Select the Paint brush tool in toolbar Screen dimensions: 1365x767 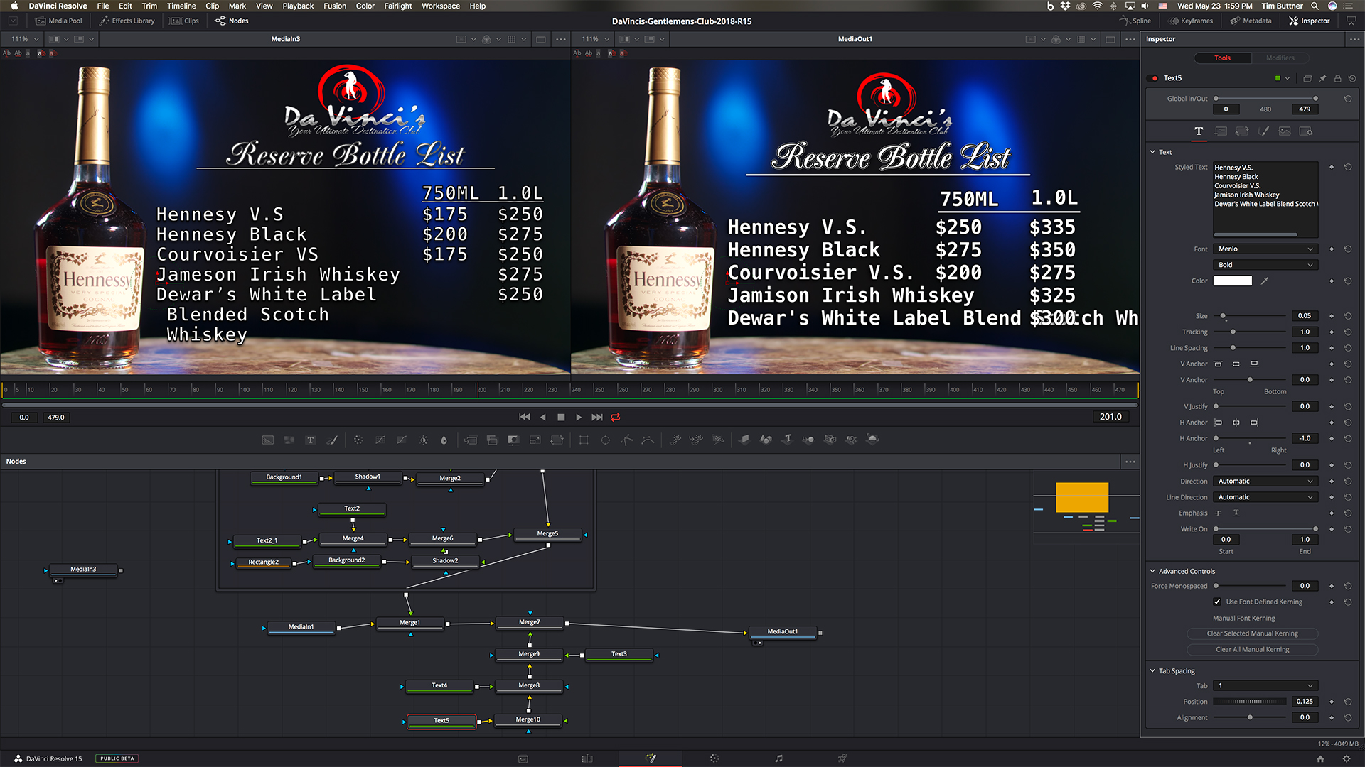click(x=332, y=440)
